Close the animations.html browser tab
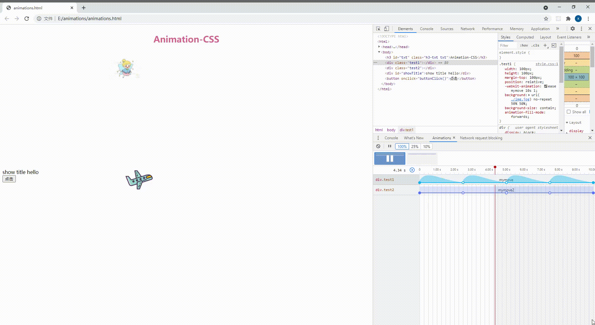 (72, 8)
